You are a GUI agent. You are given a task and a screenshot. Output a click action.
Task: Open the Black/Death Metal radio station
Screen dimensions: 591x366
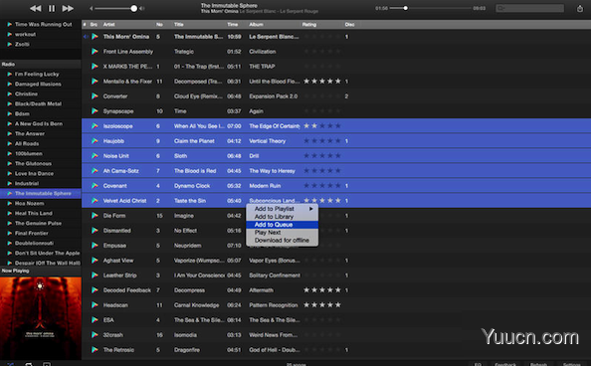point(38,104)
